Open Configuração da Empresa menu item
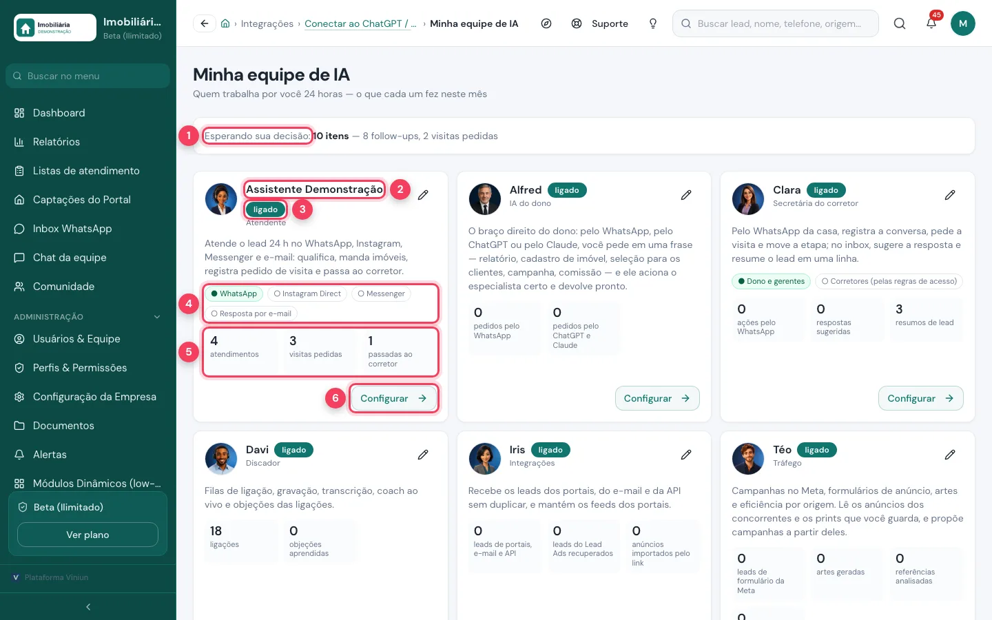The width and height of the screenshot is (992, 620). click(88, 397)
